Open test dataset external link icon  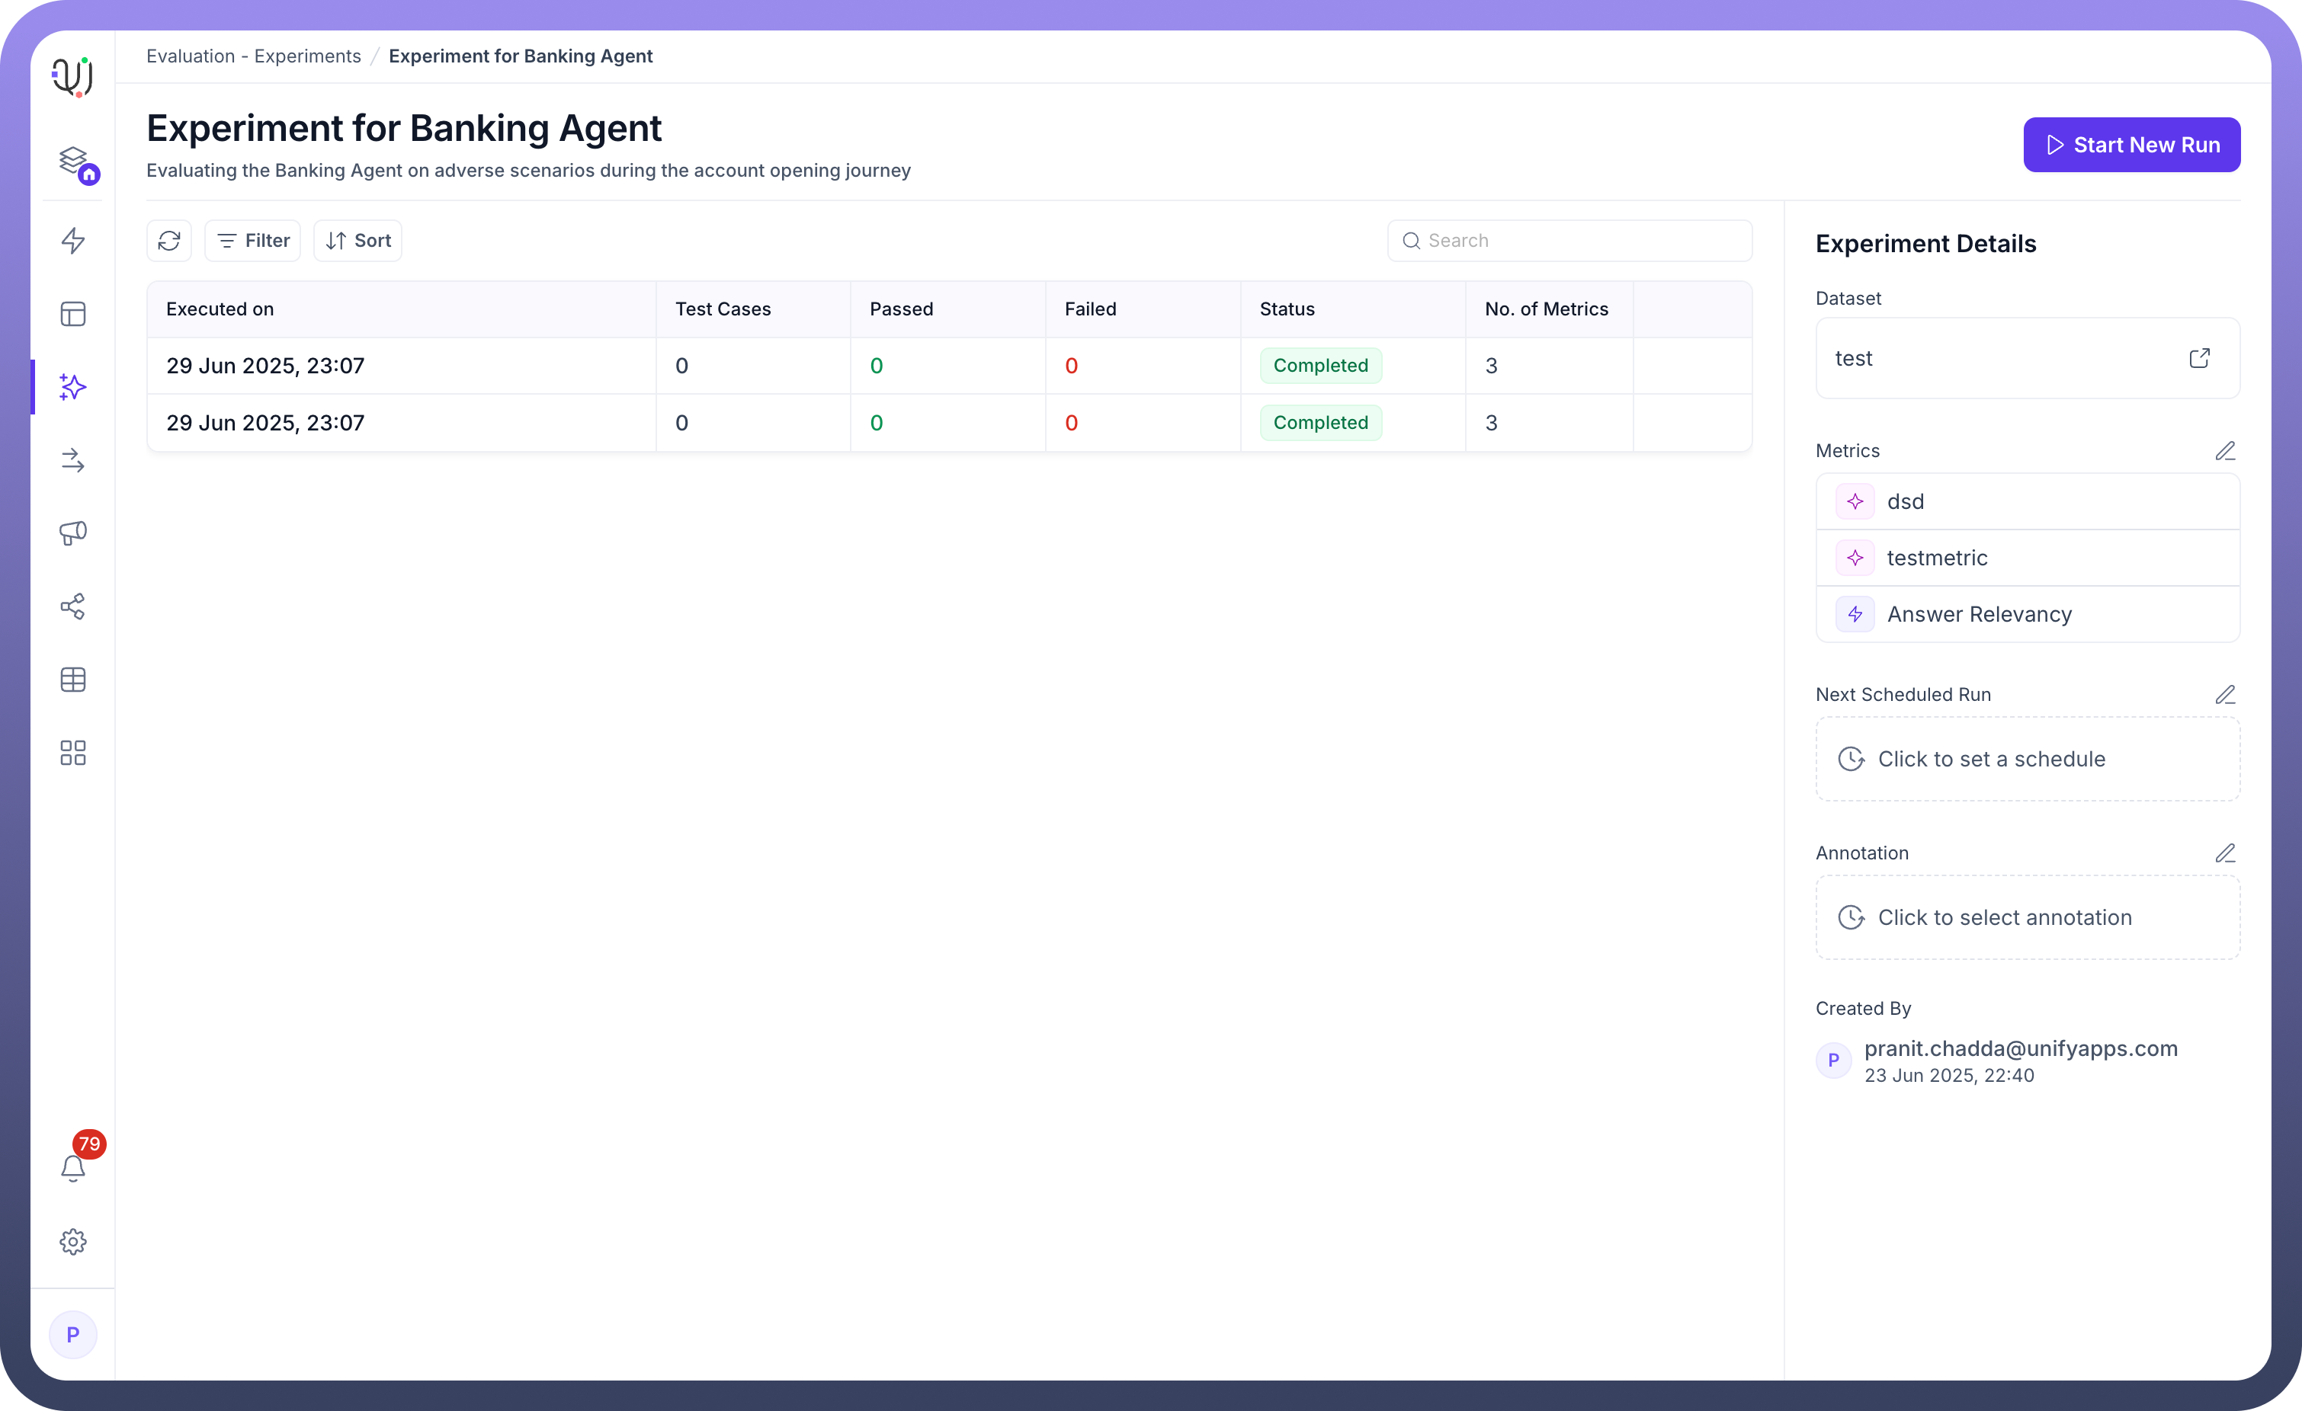coord(2199,359)
